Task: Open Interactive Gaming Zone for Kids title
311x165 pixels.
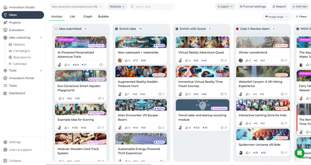Action: (262, 115)
